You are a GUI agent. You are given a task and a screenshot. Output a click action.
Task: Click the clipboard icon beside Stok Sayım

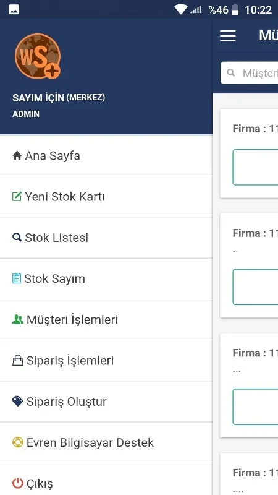tap(17, 278)
